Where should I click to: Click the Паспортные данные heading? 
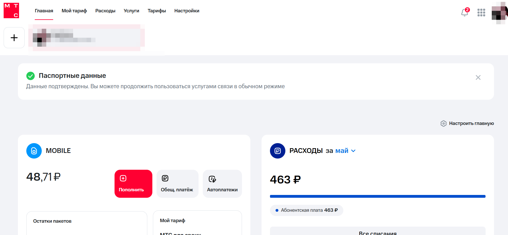(x=72, y=76)
